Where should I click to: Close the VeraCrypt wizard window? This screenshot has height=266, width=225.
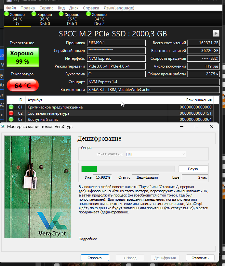click(211, 127)
